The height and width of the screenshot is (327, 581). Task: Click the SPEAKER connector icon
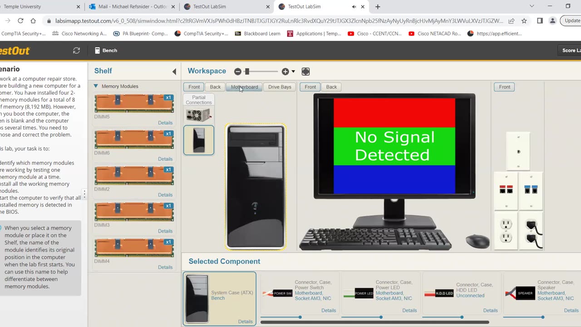520,293
